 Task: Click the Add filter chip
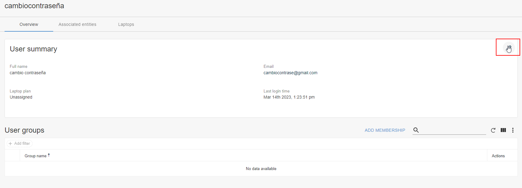19,144
